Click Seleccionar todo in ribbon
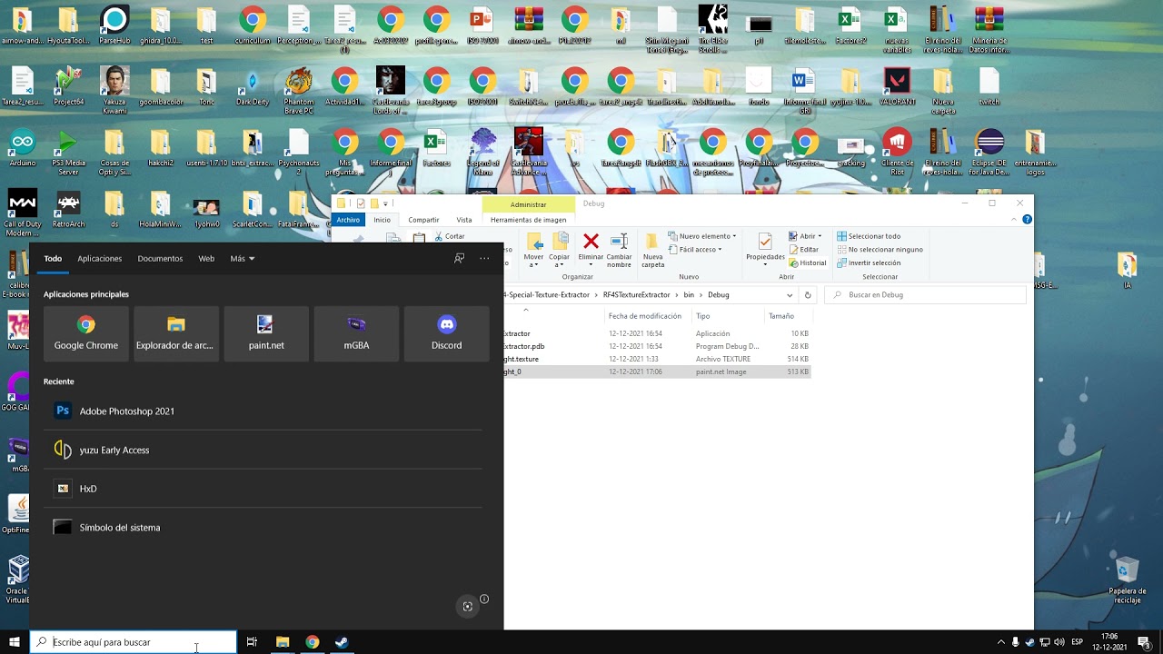This screenshot has height=654, width=1163. point(869,236)
